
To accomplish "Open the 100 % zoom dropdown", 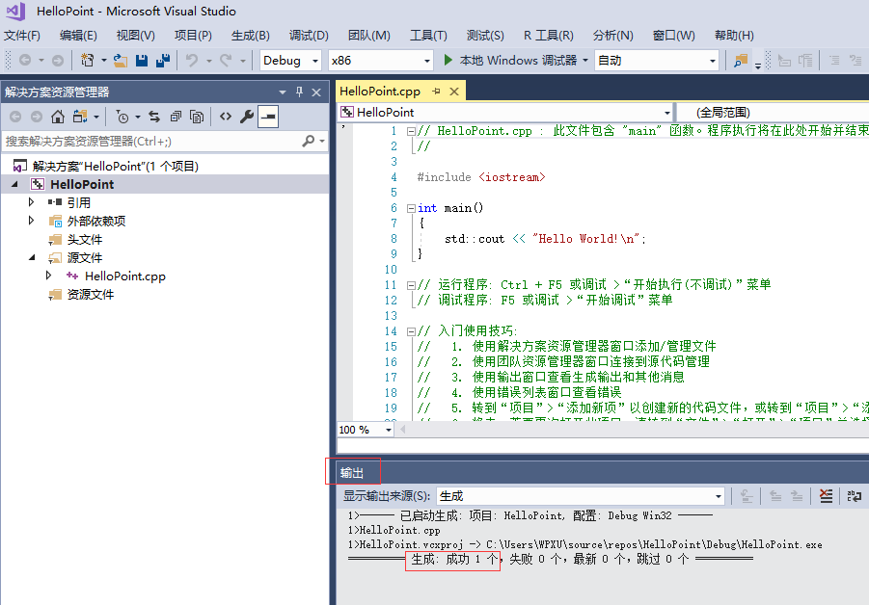I will pos(366,430).
